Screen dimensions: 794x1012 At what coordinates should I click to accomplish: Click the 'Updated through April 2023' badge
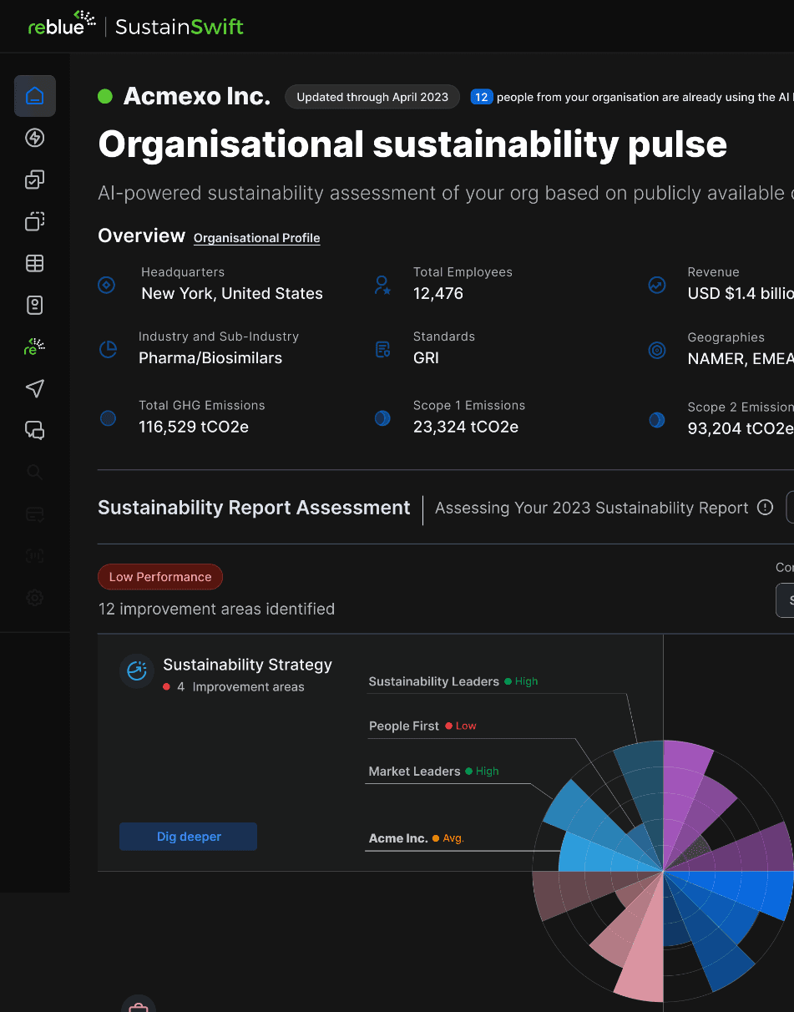[372, 97]
